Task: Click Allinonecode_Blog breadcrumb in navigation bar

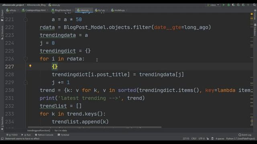Action: pyautogui.click(x=36, y=5)
